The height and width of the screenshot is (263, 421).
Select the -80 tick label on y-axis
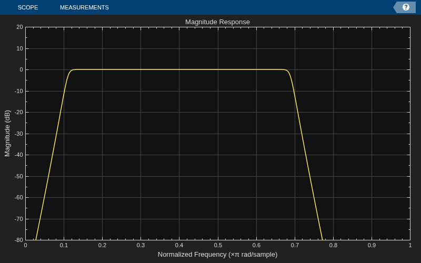(19, 240)
